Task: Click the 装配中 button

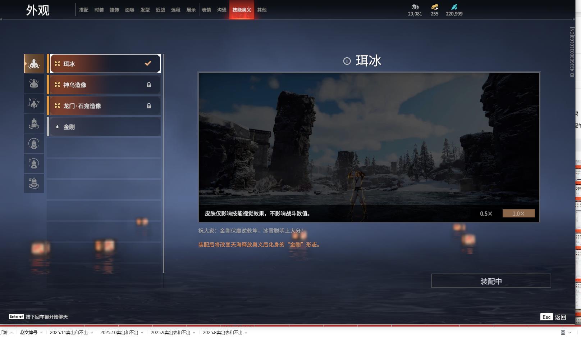Action: (x=491, y=281)
